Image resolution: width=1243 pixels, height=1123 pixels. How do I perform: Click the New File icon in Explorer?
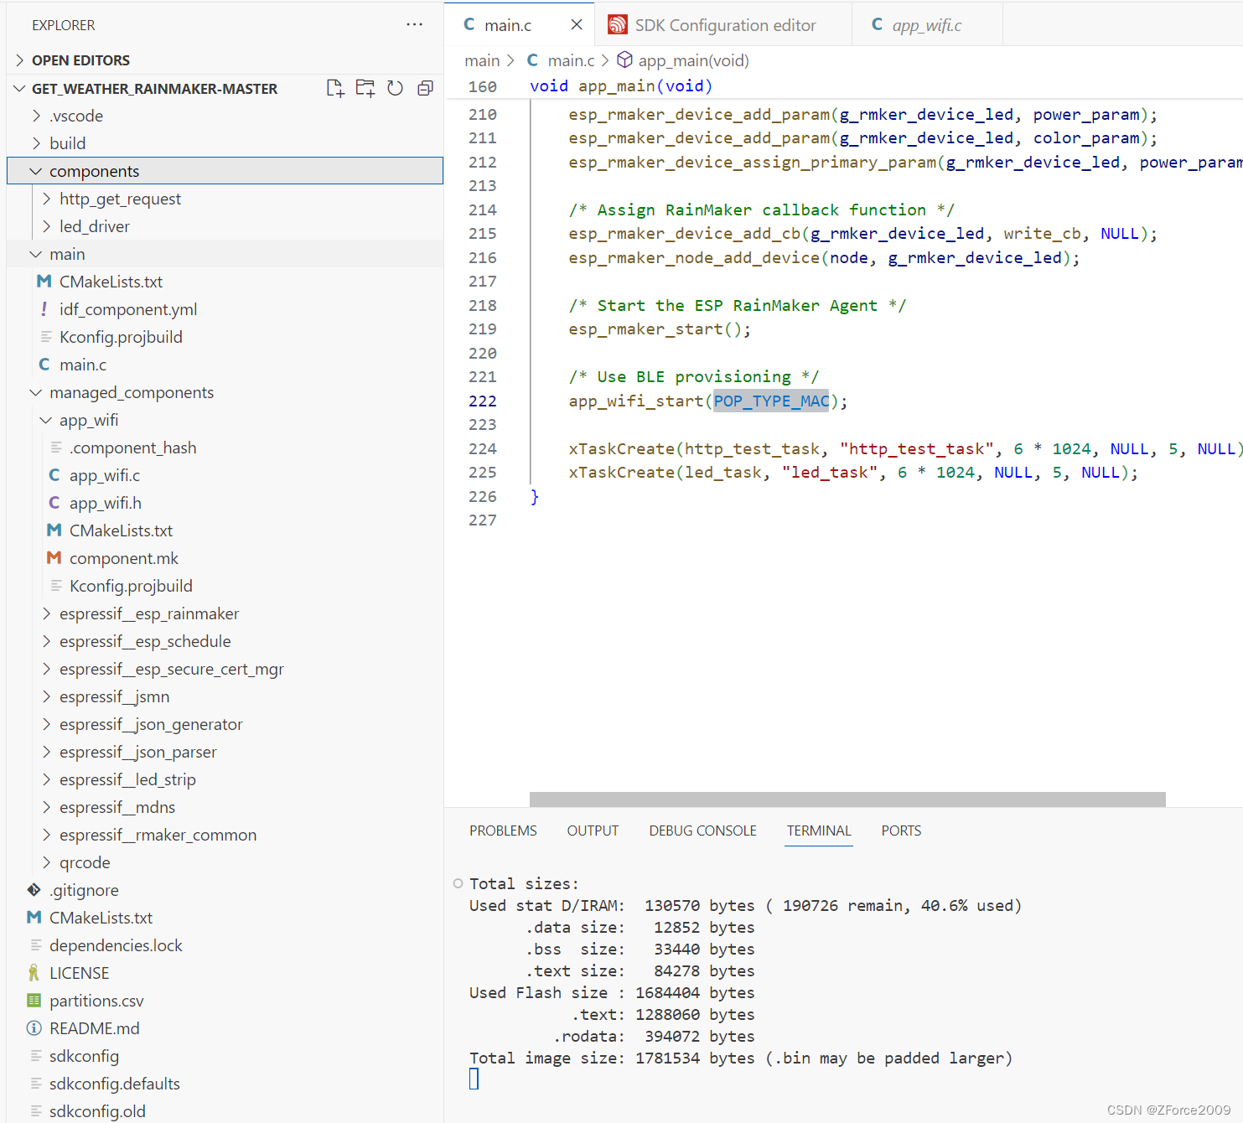point(335,88)
